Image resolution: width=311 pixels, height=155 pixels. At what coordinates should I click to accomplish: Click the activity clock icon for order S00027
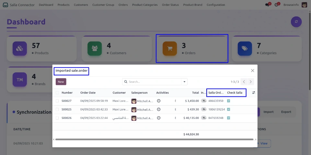click(159, 101)
